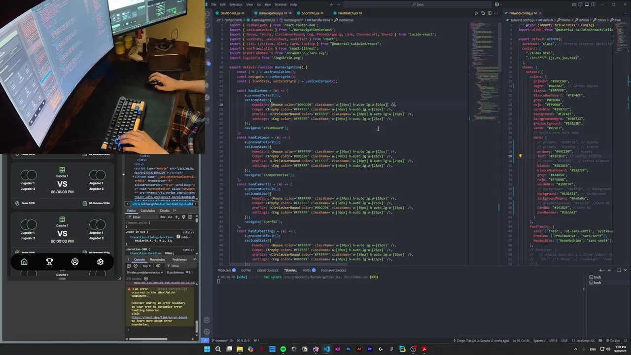Open the File menu in VS Code
The image size is (631, 355).
[x=214, y=4]
